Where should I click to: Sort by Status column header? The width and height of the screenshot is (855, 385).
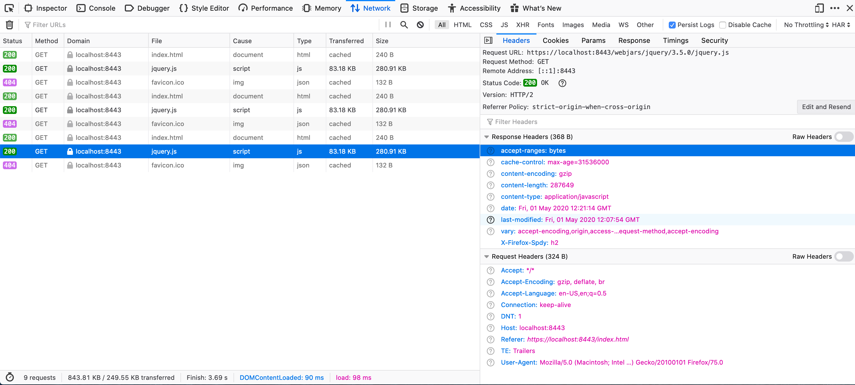(16, 41)
